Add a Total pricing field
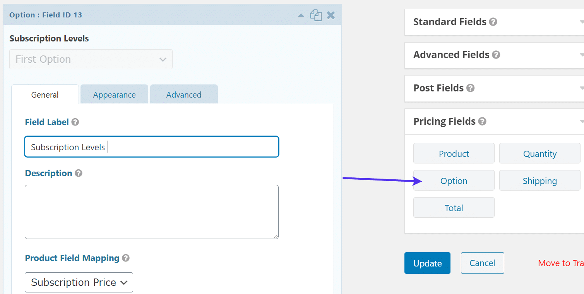The width and height of the screenshot is (584, 294). coord(454,207)
